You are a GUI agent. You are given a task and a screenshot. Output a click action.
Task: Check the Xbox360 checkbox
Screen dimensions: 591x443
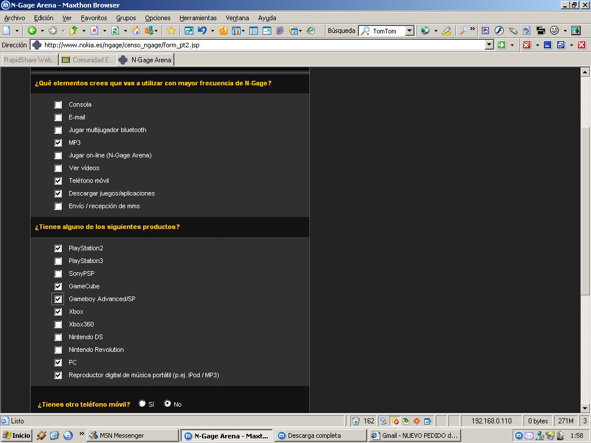tap(58, 324)
